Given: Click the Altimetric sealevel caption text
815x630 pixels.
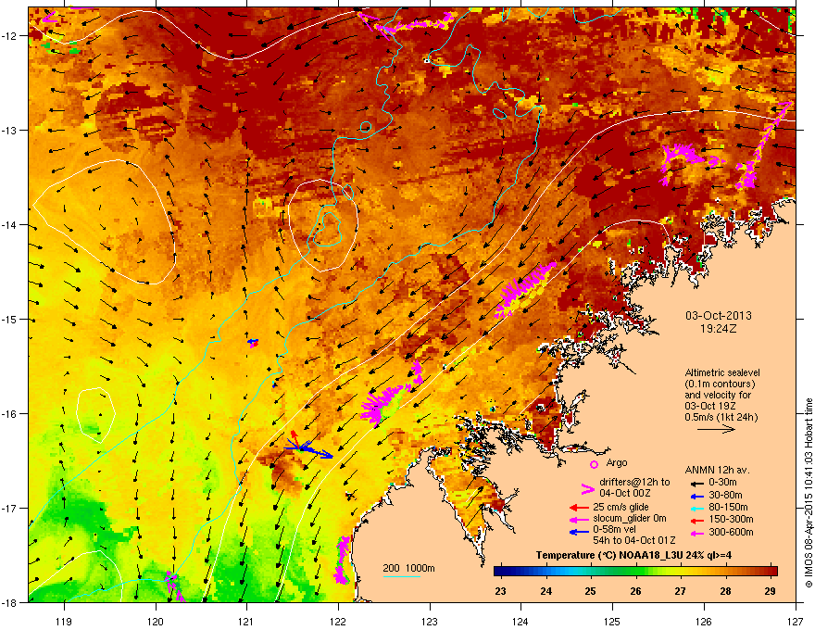Looking at the screenshot, I should coord(722,372).
